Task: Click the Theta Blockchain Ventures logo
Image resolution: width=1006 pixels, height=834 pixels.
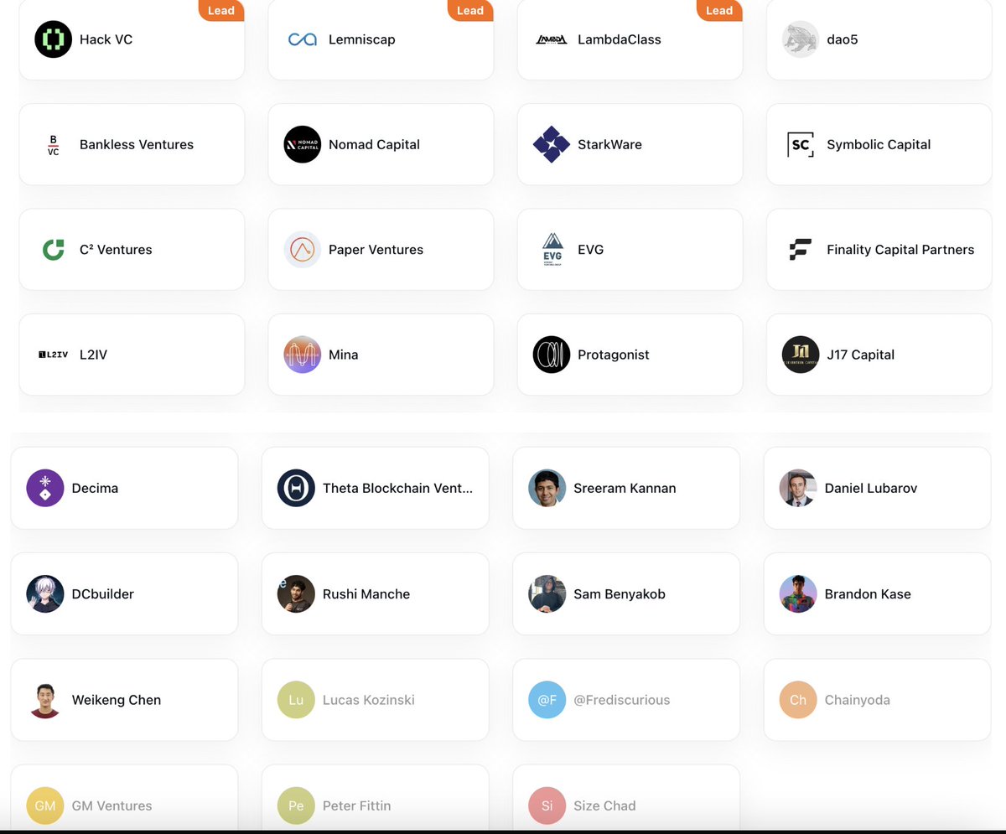Action: click(296, 488)
